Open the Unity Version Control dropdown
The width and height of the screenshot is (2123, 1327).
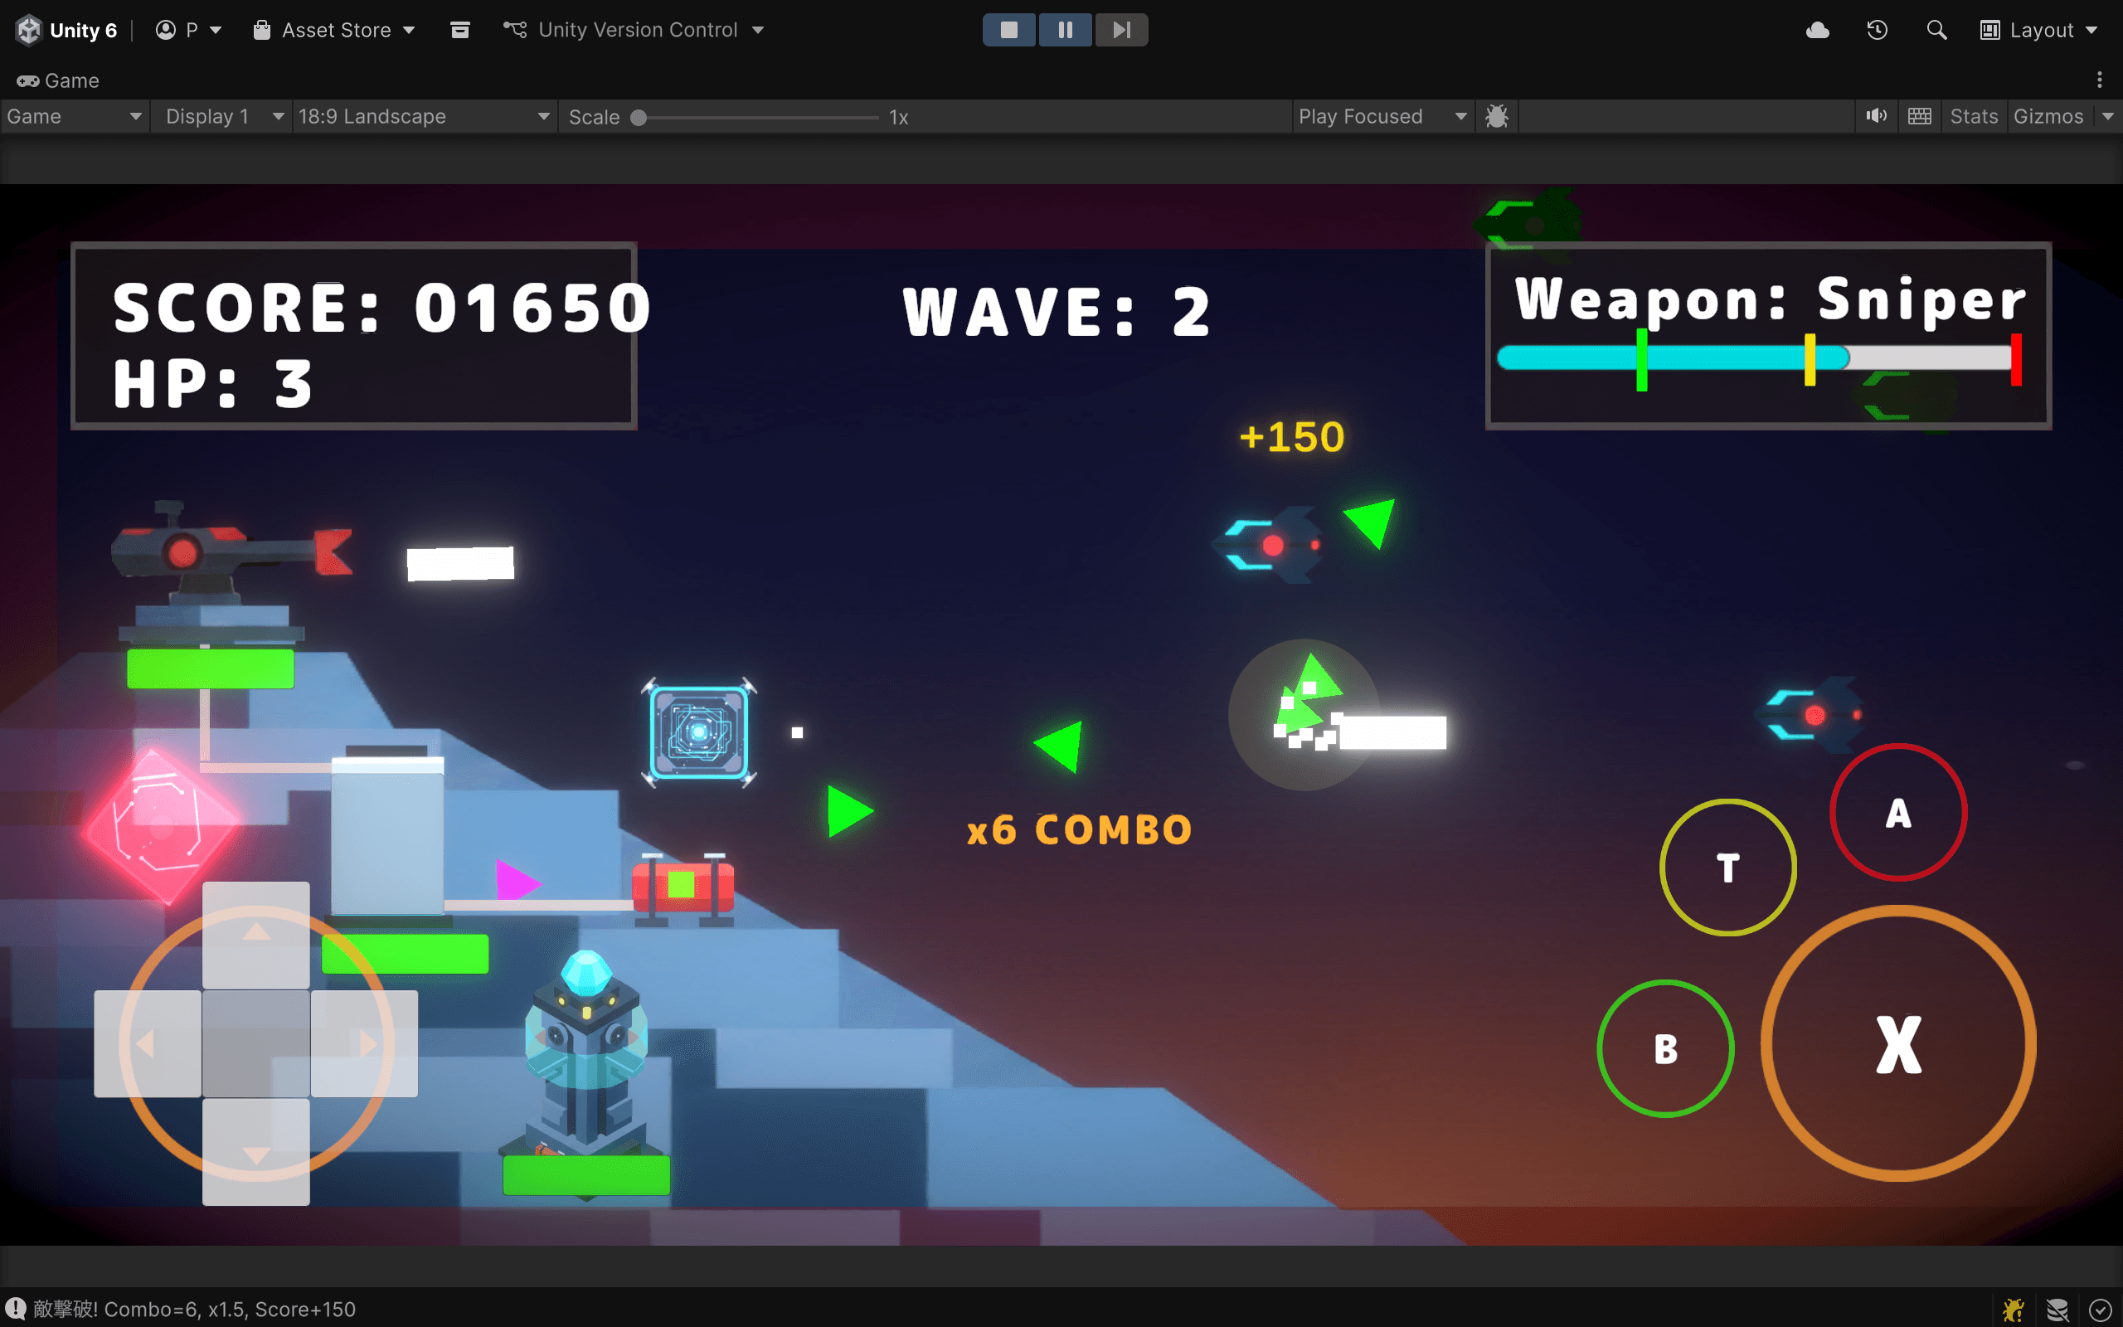634,30
